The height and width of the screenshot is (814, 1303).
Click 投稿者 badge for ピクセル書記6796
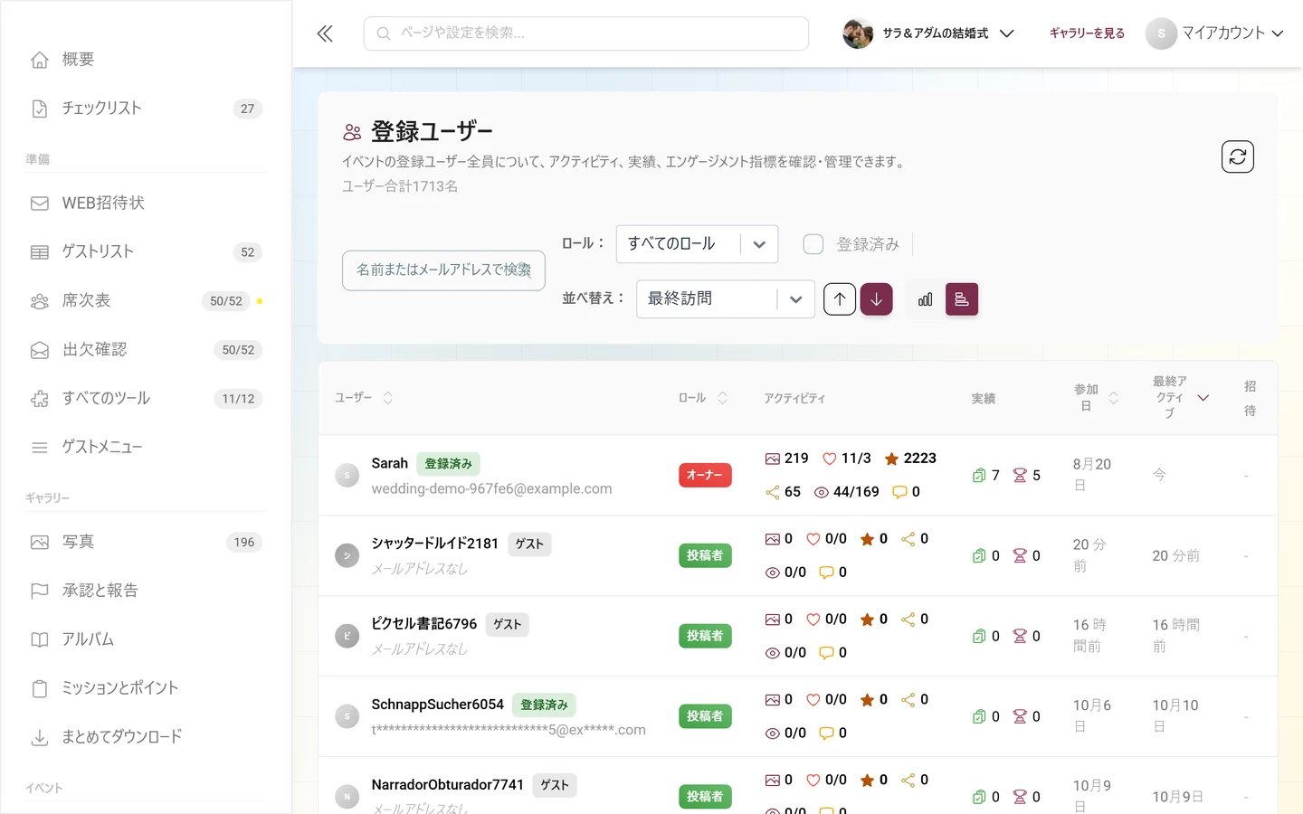pos(705,637)
